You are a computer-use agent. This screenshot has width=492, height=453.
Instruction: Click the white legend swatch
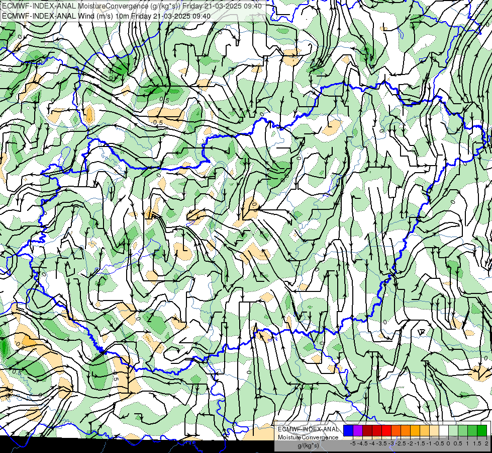click(444, 431)
